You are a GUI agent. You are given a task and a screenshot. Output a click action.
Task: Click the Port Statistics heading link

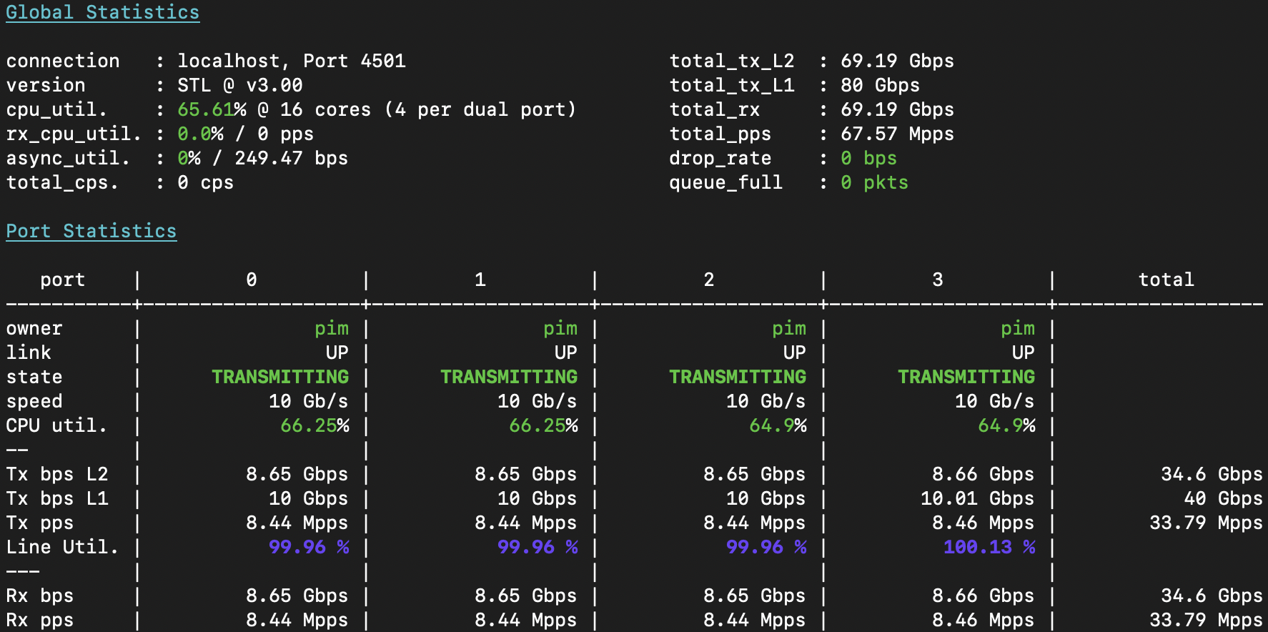click(x=91, y=232)
